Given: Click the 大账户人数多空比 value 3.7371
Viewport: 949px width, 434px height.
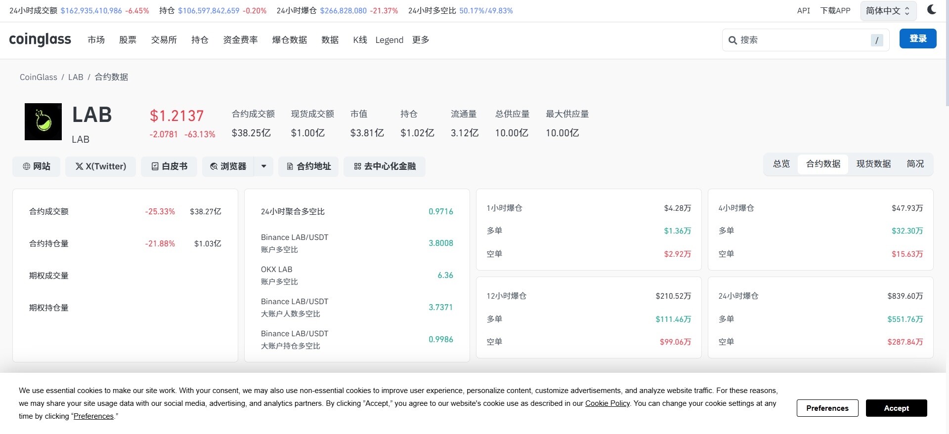Looking at the screenshot, I should point(441,307).
